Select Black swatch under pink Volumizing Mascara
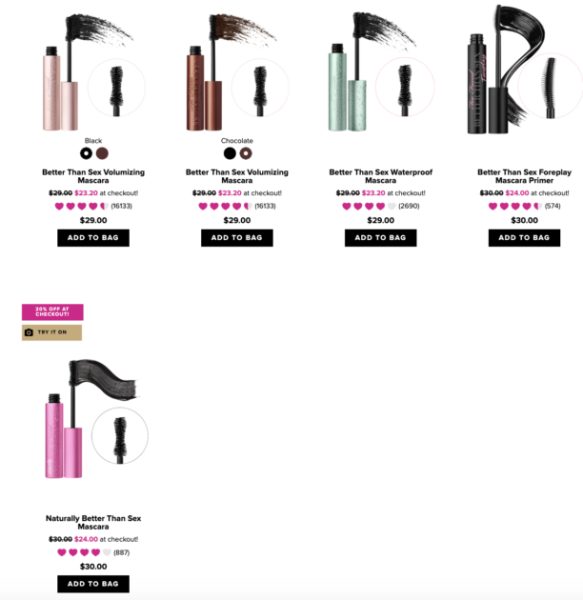The height and width of the screenshot is (600, 583). pos(86,153)
